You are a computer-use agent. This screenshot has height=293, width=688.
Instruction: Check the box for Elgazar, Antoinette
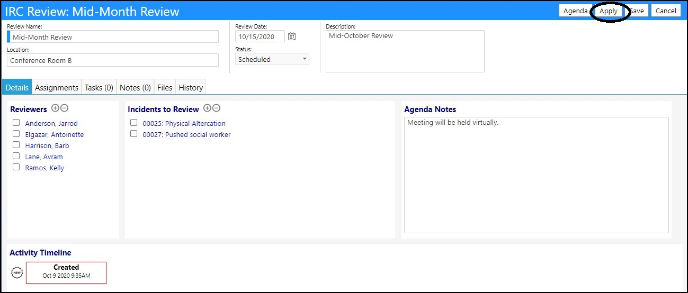(x=16, y=134)
